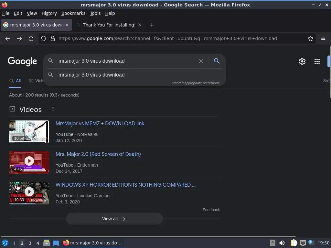The image size is (331, 248).
Task: Go back using the browser back arrow
Action: click(8, 39)
